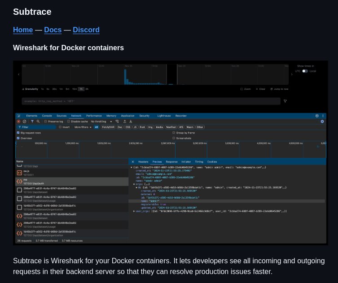338x283 pixels.
Task: Filter requests by WS type
Action: pyautogui.click(x=181, y=127)
